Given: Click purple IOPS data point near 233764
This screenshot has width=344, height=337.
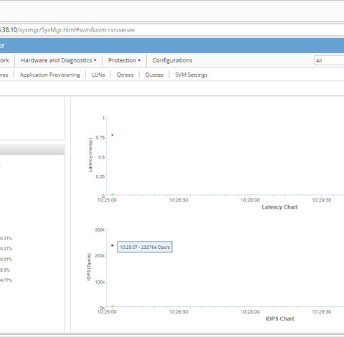Looking at the screenshot, I should click(113, 245).
